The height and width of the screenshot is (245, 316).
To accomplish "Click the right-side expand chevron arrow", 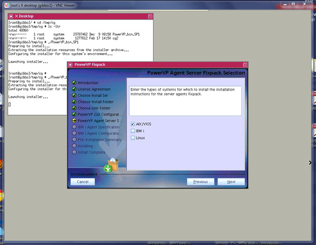I will 310,163.
